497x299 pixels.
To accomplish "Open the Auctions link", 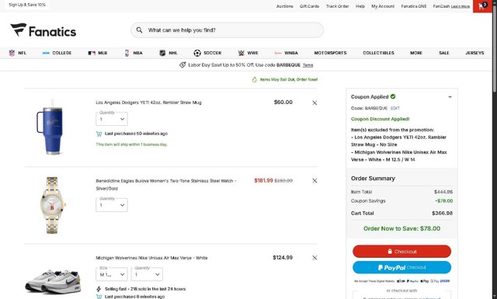I will (x=285, y=6).
